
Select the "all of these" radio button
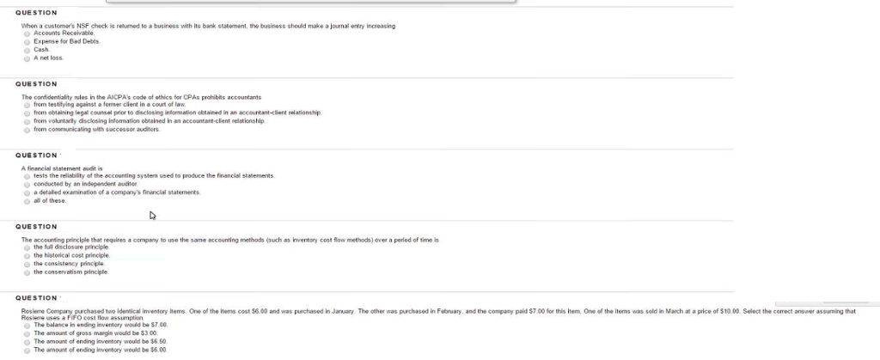(x=27, y=200)
